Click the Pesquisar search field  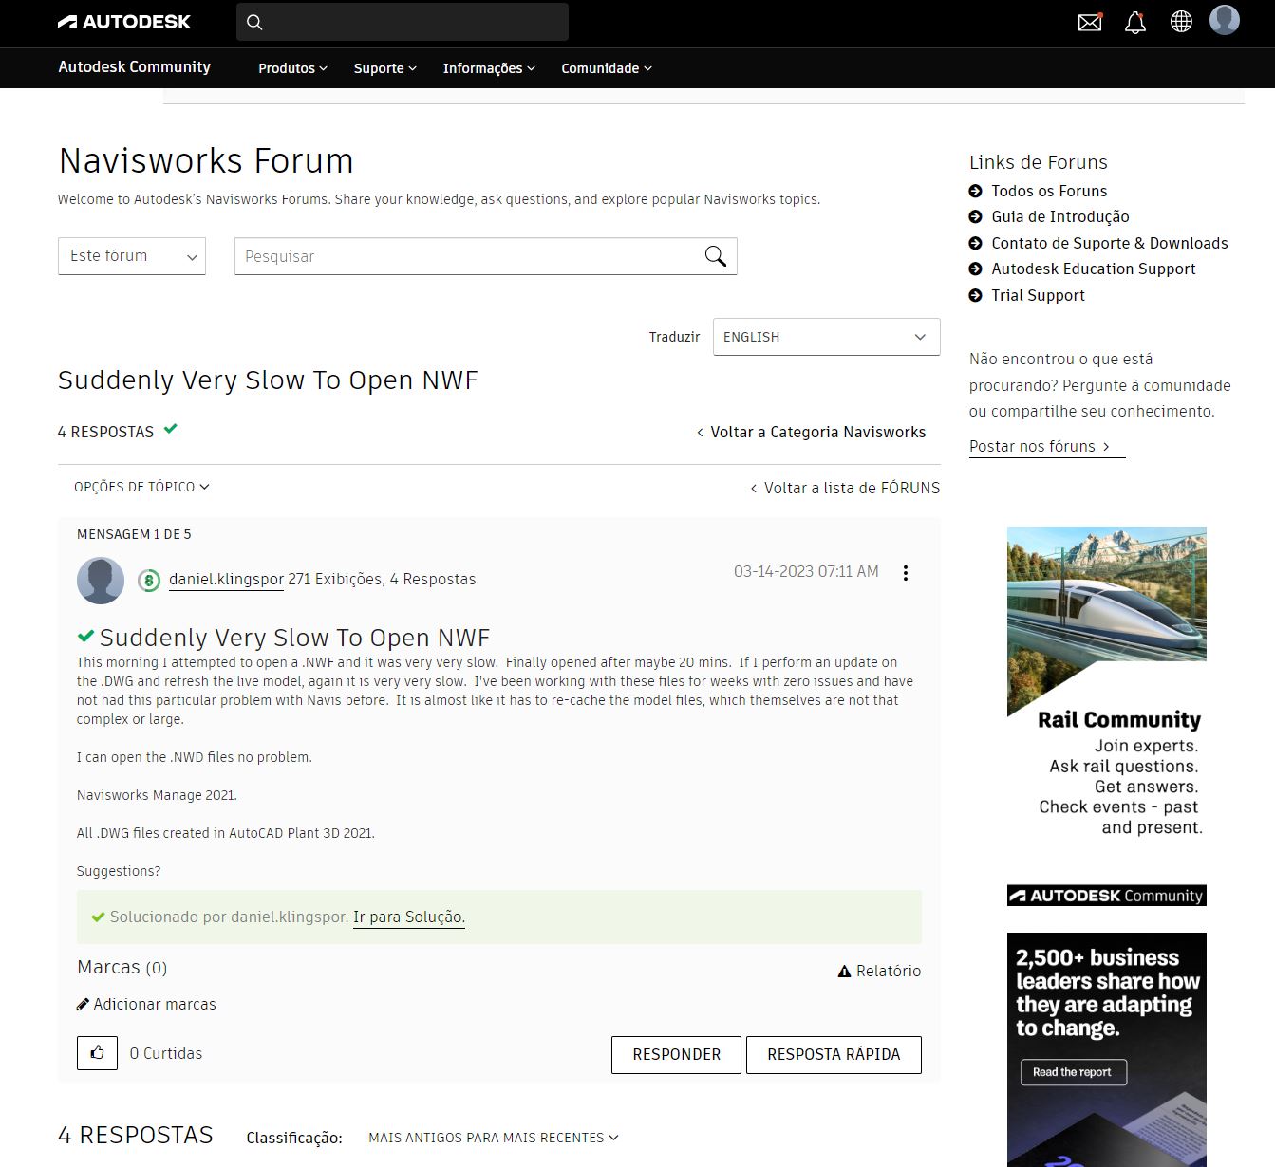[456, 255]
